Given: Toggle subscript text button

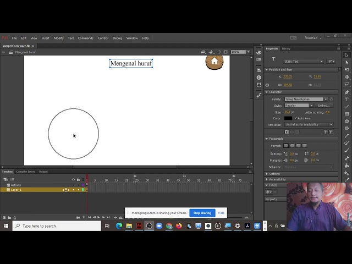Looking at the screenshot, I should (331, 132).
